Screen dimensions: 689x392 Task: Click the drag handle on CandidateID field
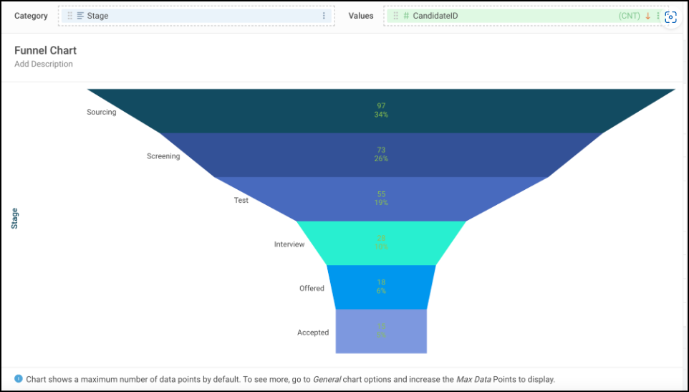(x=395, y=16)
